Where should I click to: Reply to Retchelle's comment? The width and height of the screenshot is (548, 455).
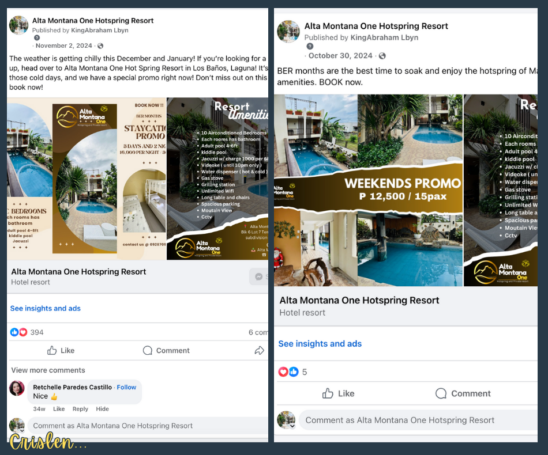80,409
